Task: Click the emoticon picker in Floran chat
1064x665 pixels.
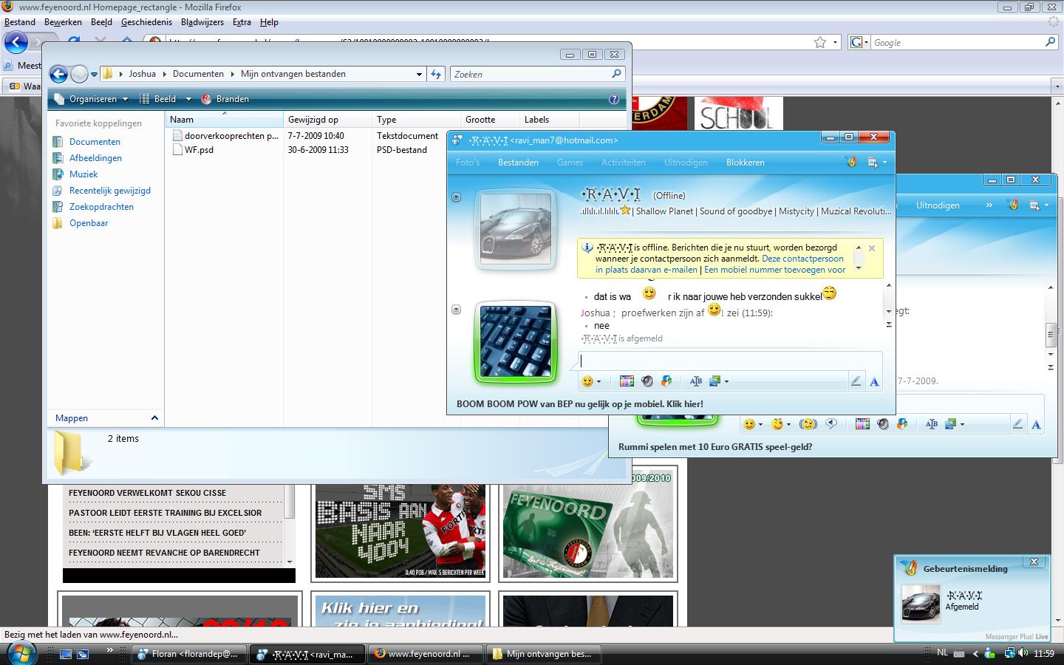Action: [749, 424]
